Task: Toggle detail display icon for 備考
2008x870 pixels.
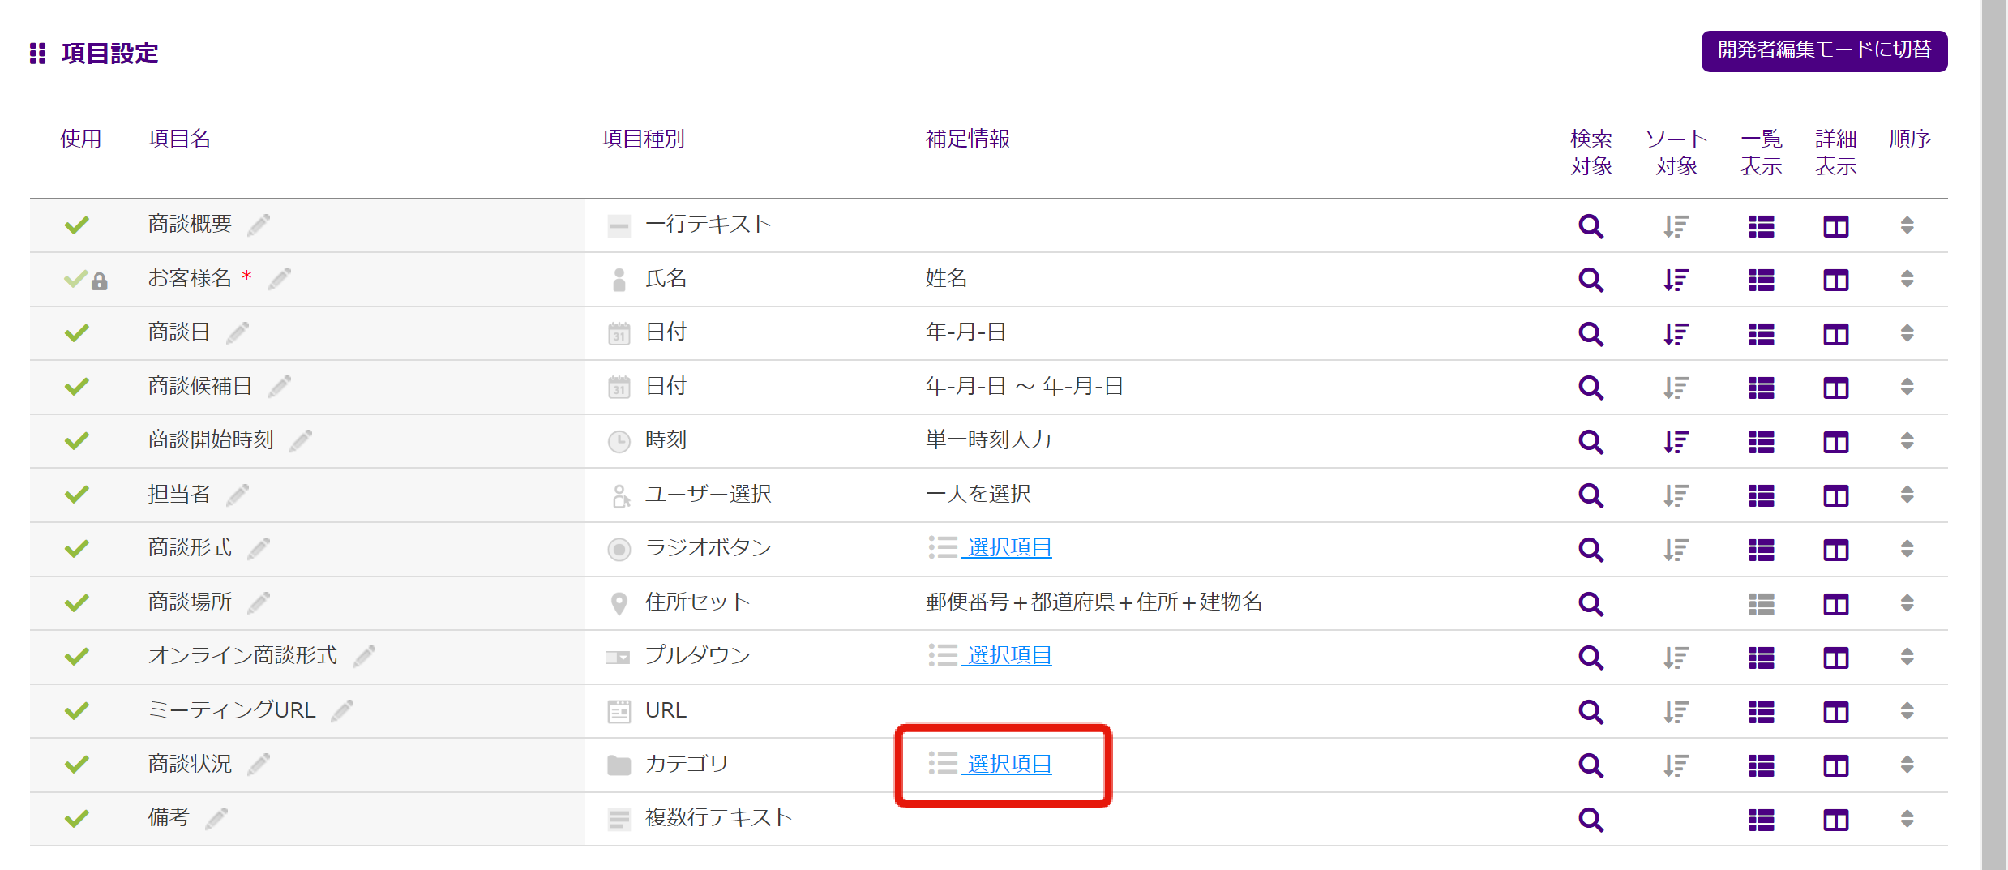Action: (x=1836, y=820)
